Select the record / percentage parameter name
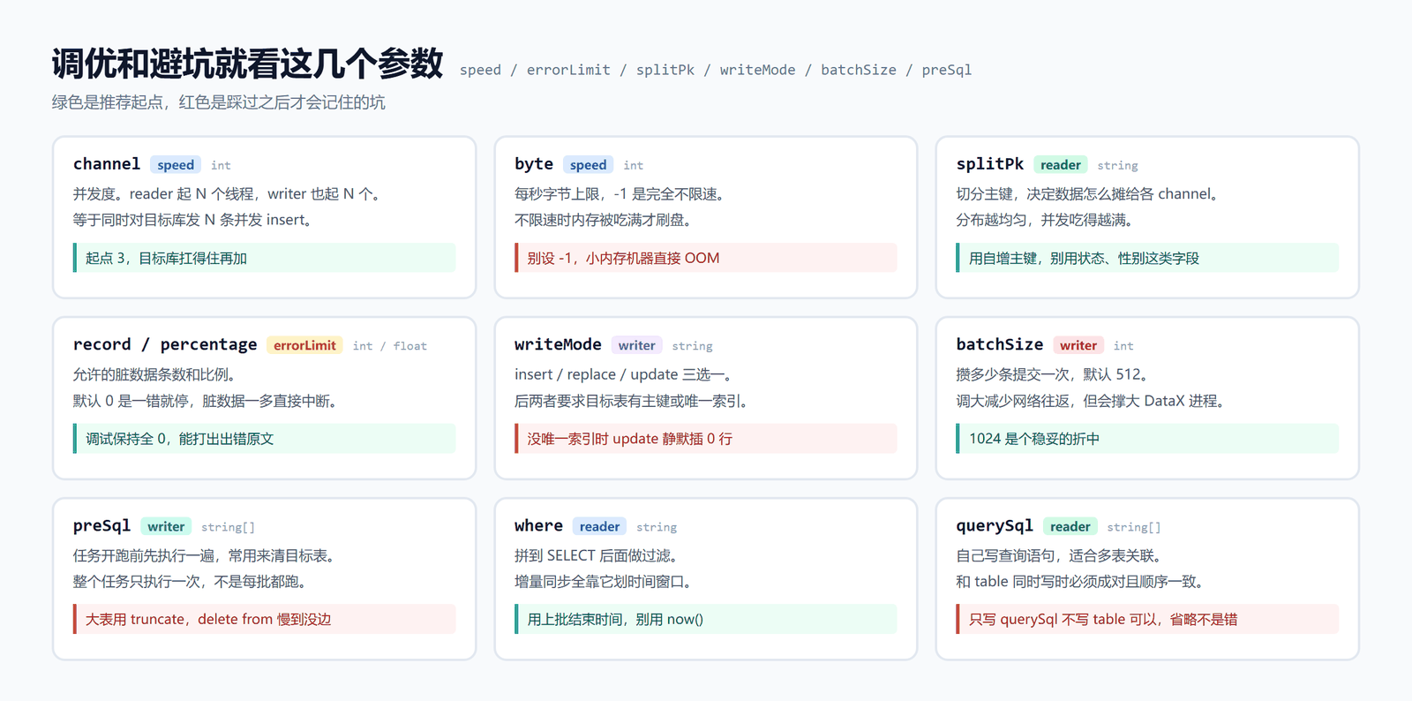 [165, 345]
